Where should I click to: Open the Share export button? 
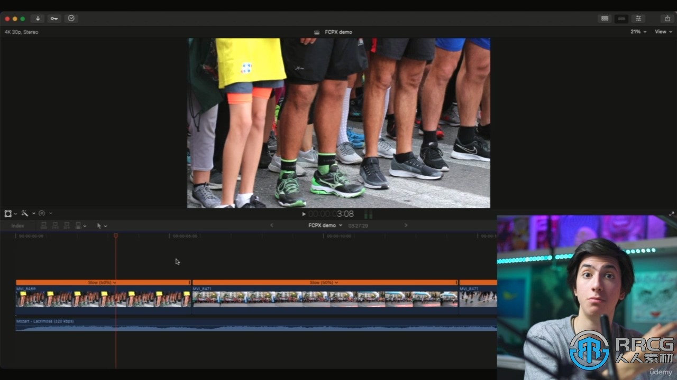coord(667,18)
